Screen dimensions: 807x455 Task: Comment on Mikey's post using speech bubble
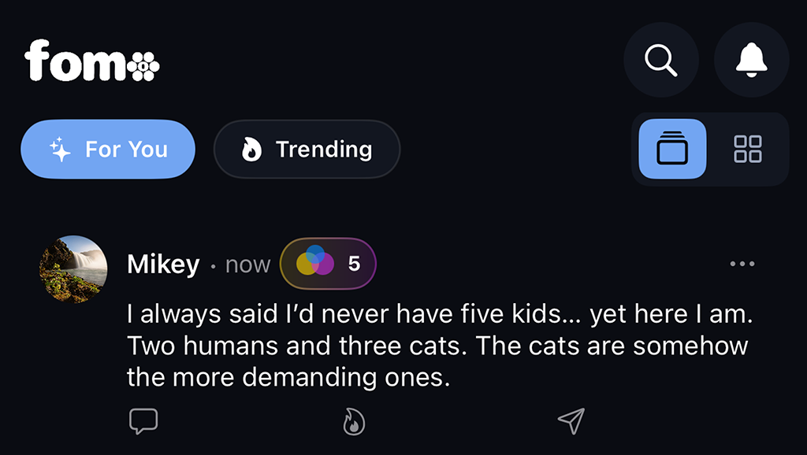(x=143, y=421)
